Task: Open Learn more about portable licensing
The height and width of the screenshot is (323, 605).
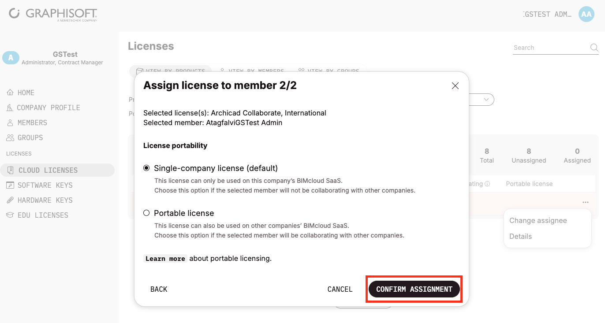Action: pos(165,259)
